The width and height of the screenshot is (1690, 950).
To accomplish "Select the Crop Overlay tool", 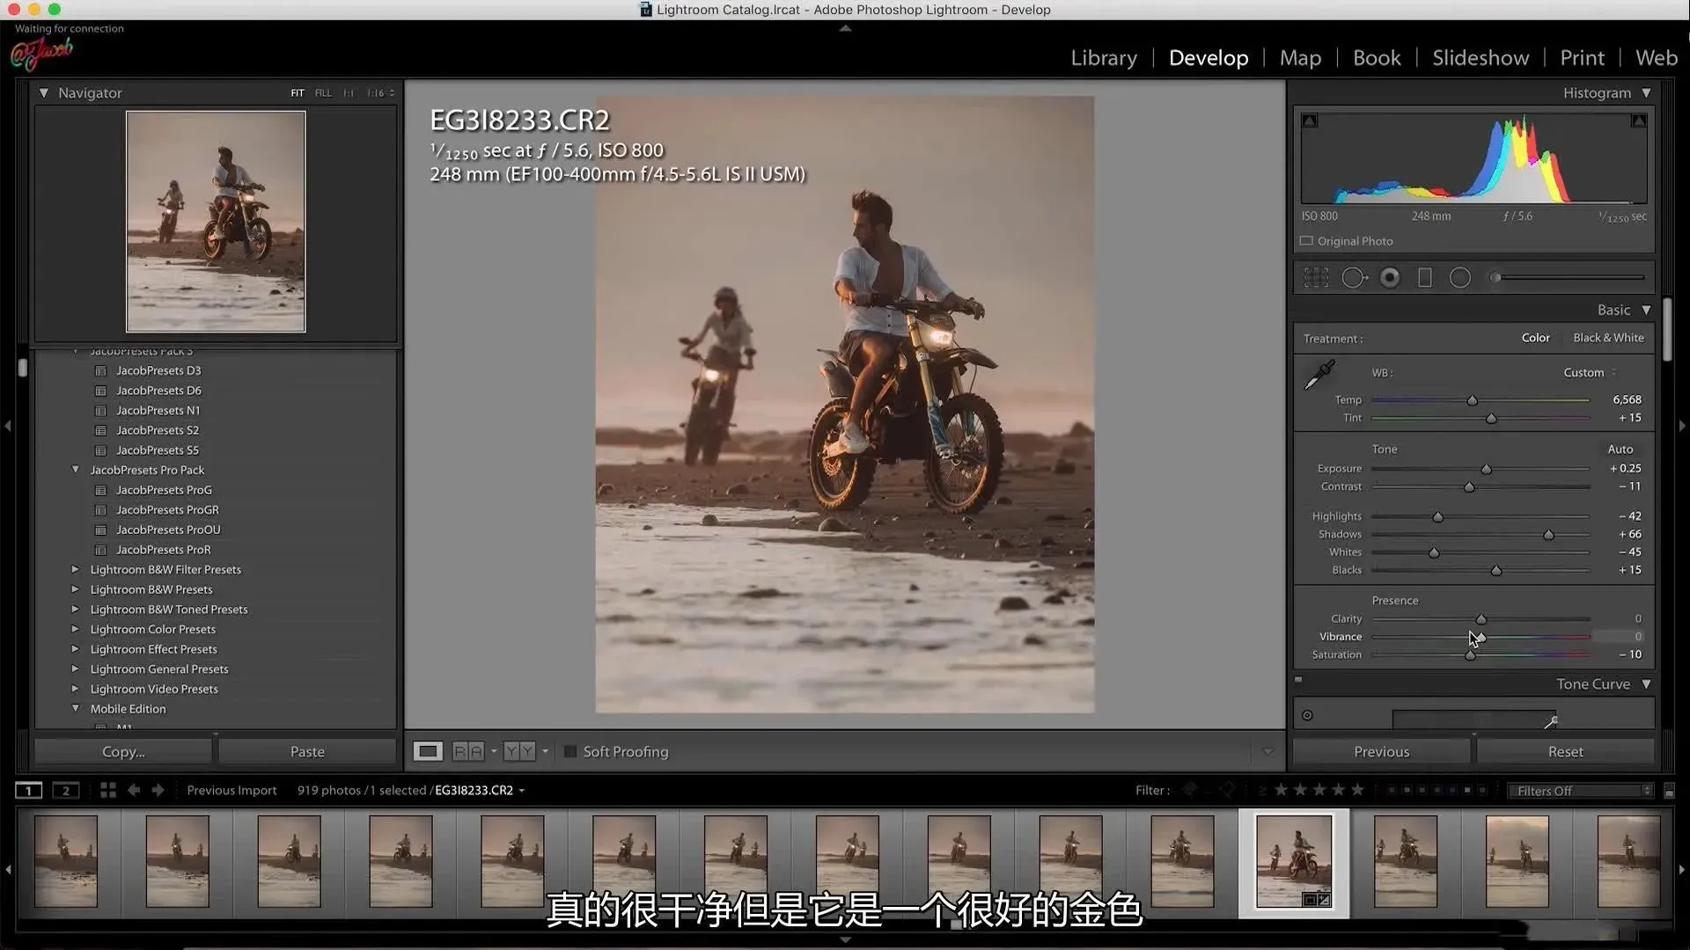I will pos(1316,278).
